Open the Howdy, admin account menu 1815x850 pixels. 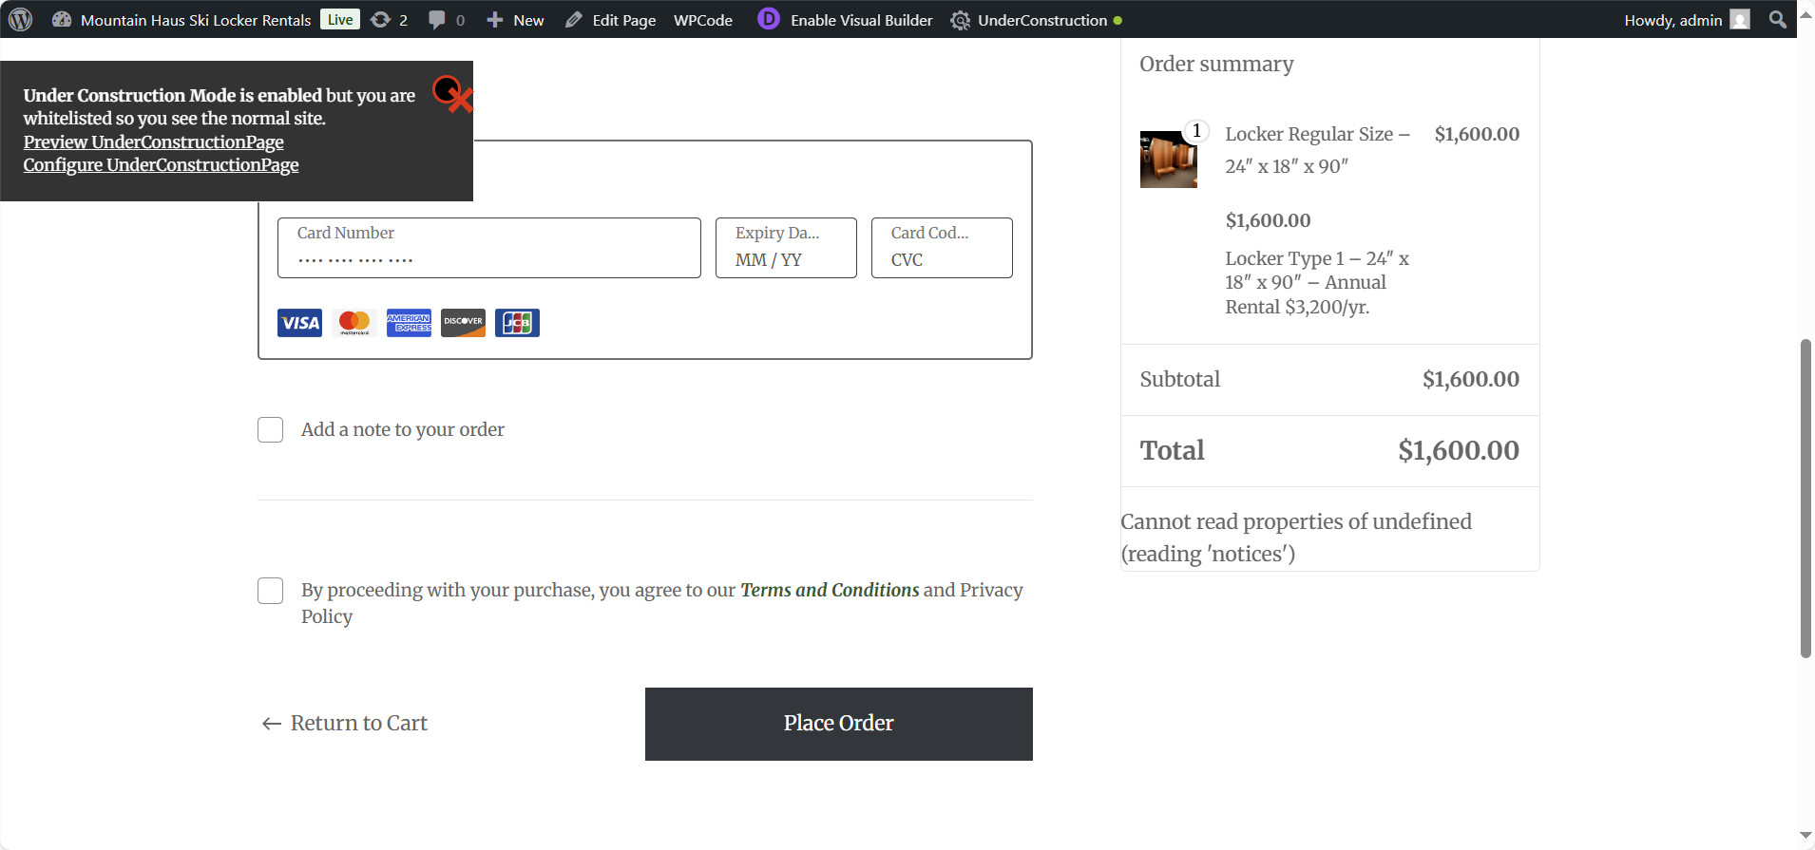(x=1687, y=20)
